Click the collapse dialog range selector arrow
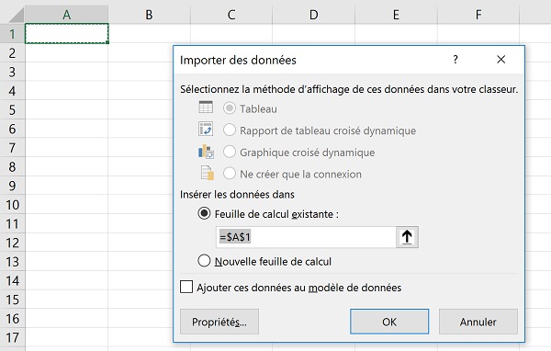The width and height of the screenshot is (551, 351). tap(407, 237)
